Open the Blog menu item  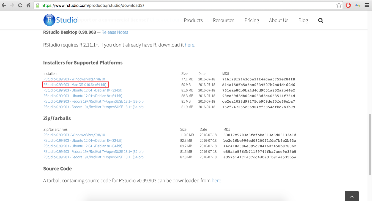point(303,20)
